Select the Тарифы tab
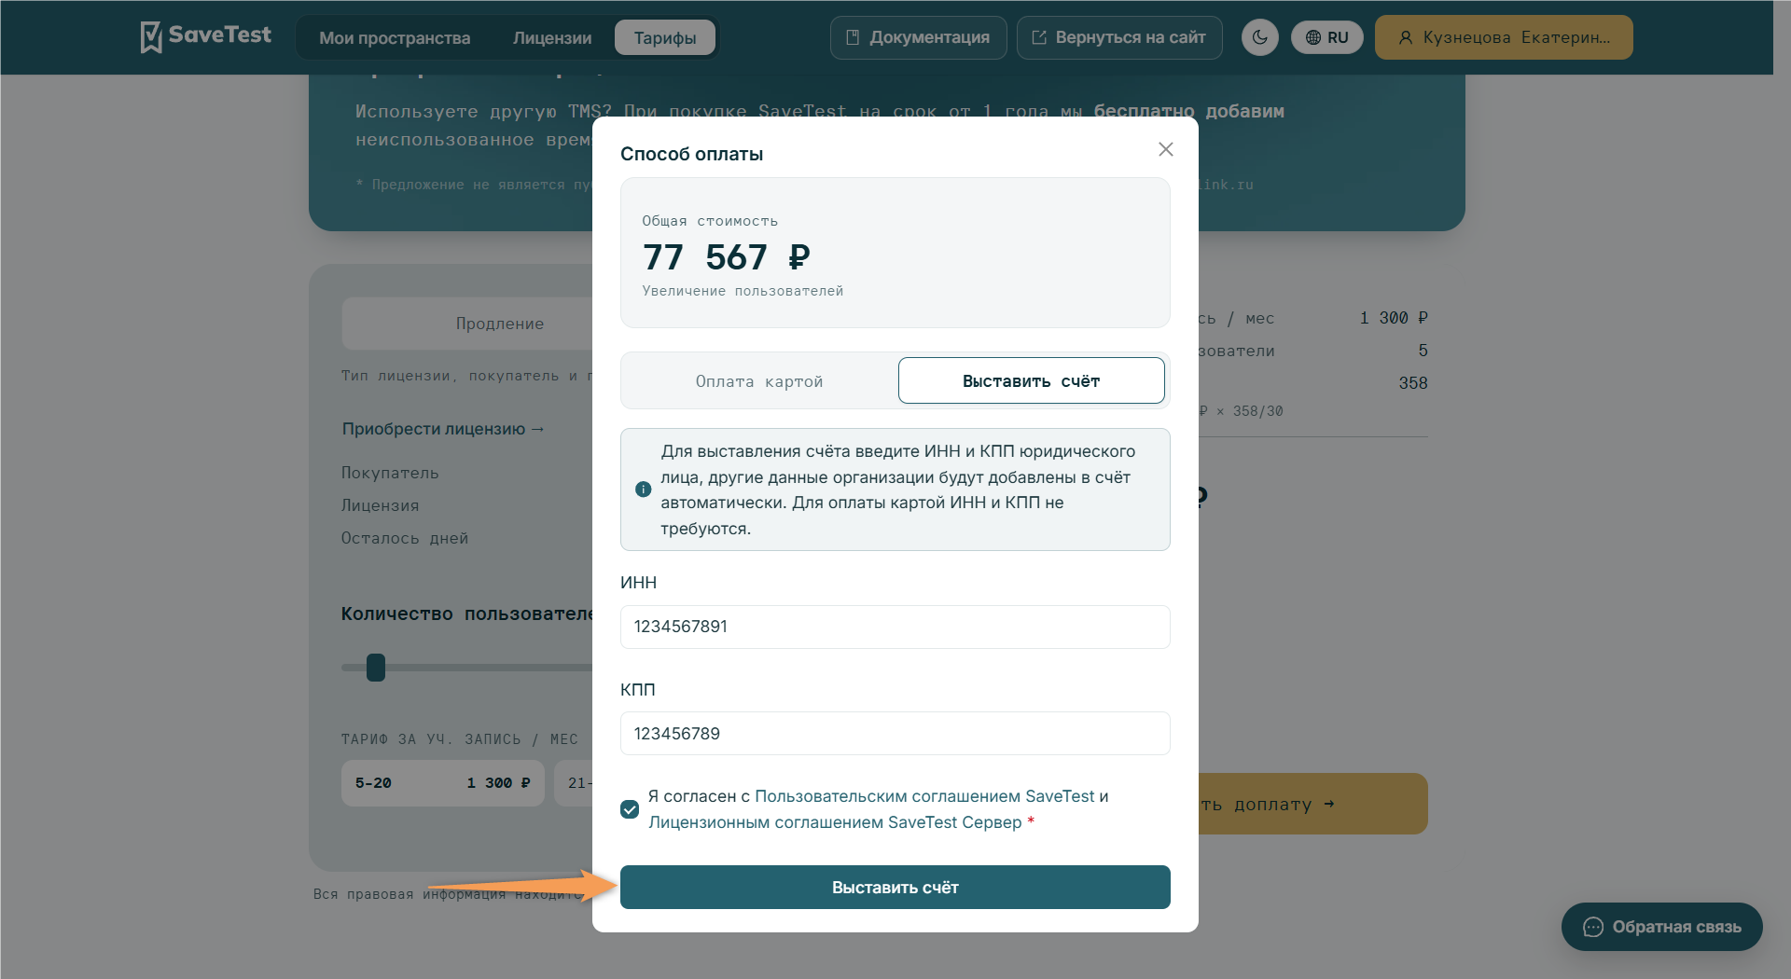 665,38
